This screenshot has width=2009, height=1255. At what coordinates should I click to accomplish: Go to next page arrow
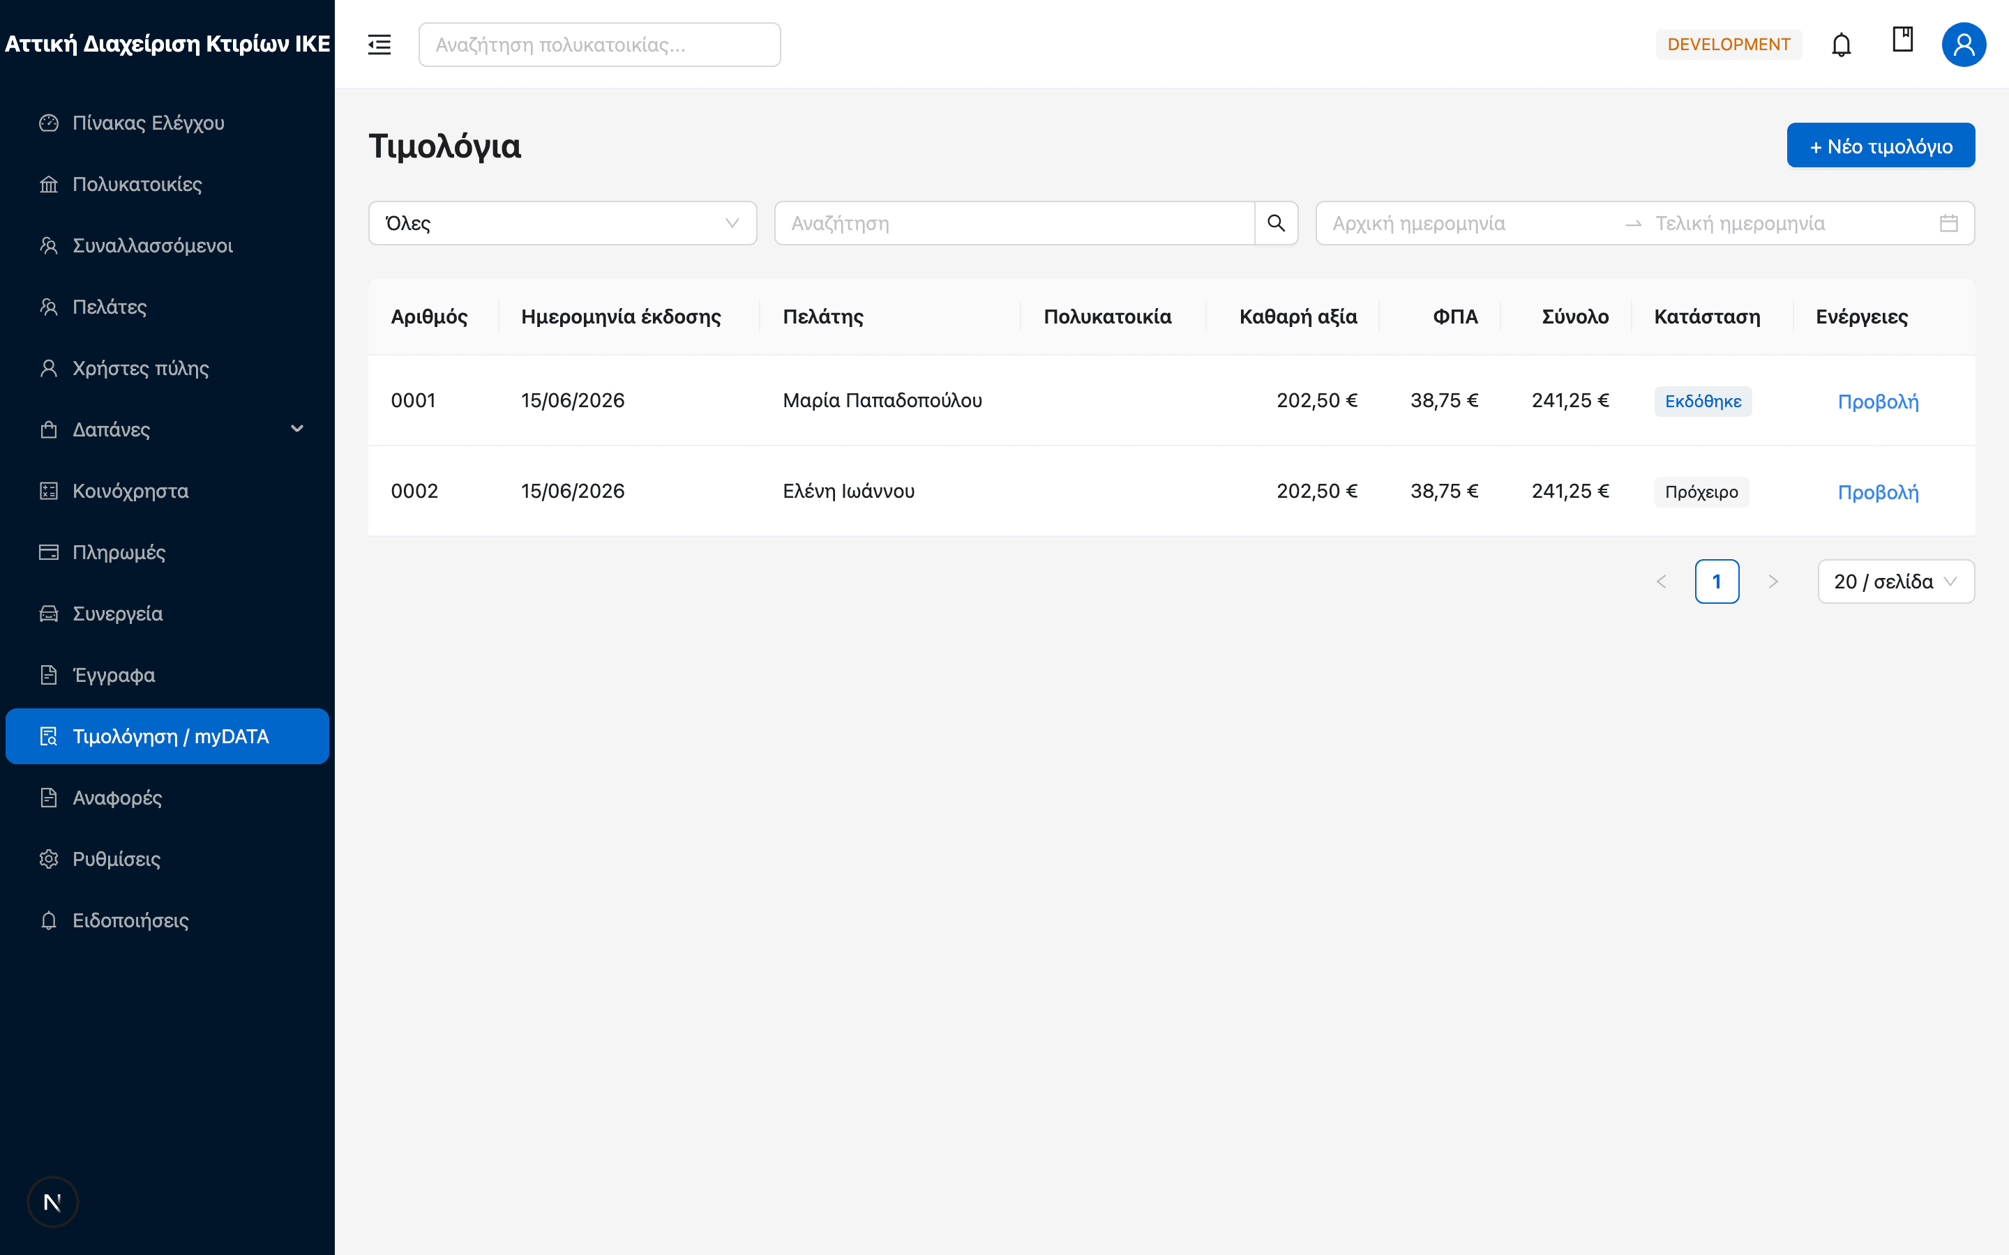coord(1773,582)
